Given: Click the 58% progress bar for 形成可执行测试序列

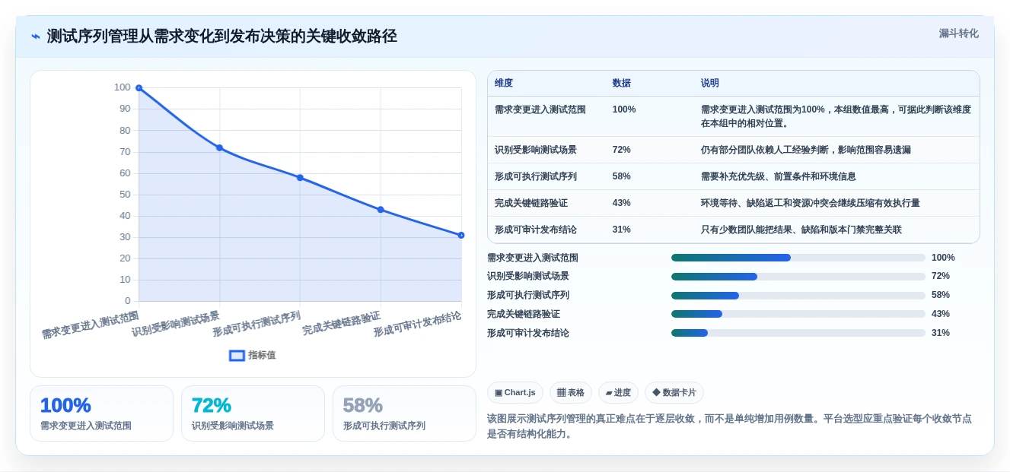Looking at the screenshot, I should [x=798, y=296].
